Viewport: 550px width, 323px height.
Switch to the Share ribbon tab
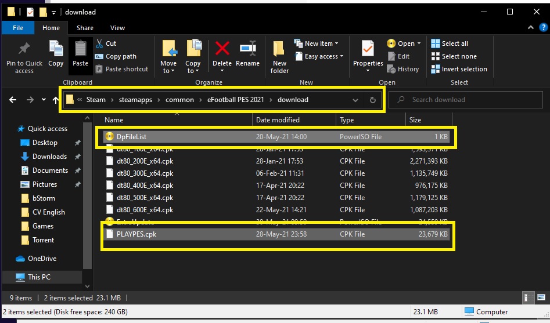point(85,28)
